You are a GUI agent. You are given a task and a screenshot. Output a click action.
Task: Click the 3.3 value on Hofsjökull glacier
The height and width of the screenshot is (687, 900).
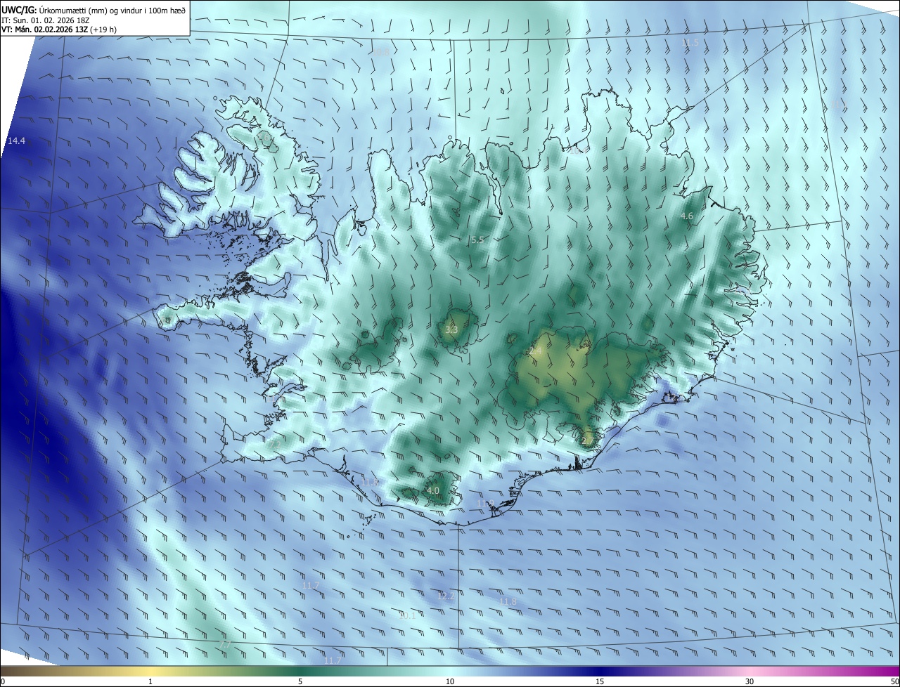coord(452,330)
